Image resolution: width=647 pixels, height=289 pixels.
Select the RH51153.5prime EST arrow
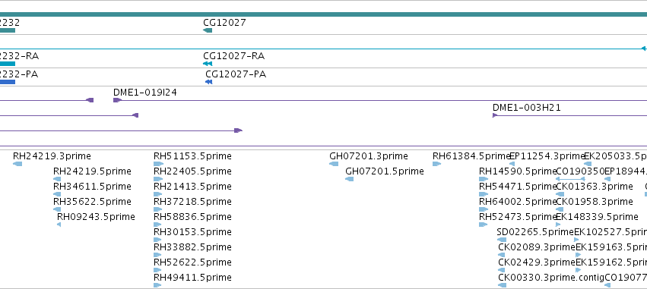158,164
